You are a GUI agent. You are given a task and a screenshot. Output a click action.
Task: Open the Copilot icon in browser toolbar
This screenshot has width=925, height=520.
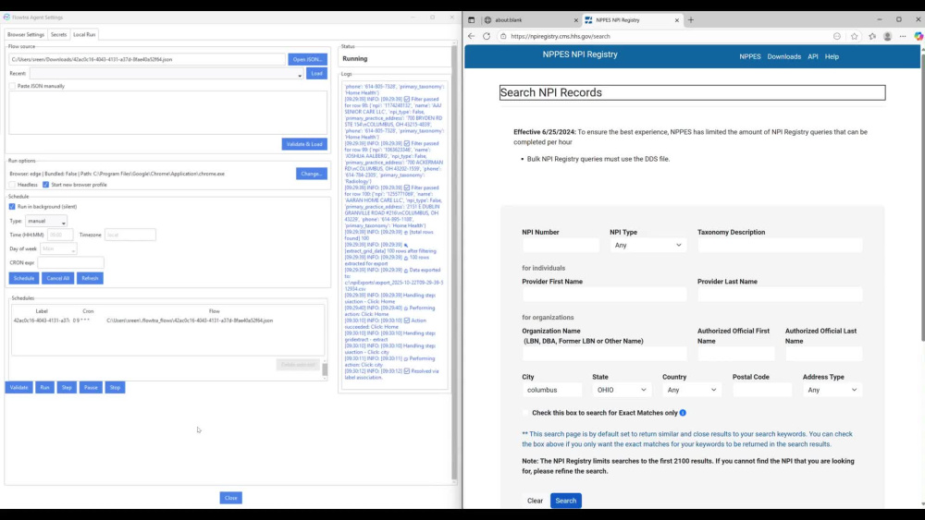[x=919, y=36]
